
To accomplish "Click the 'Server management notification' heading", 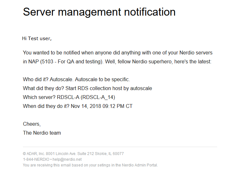I will [x=99, y=12].
